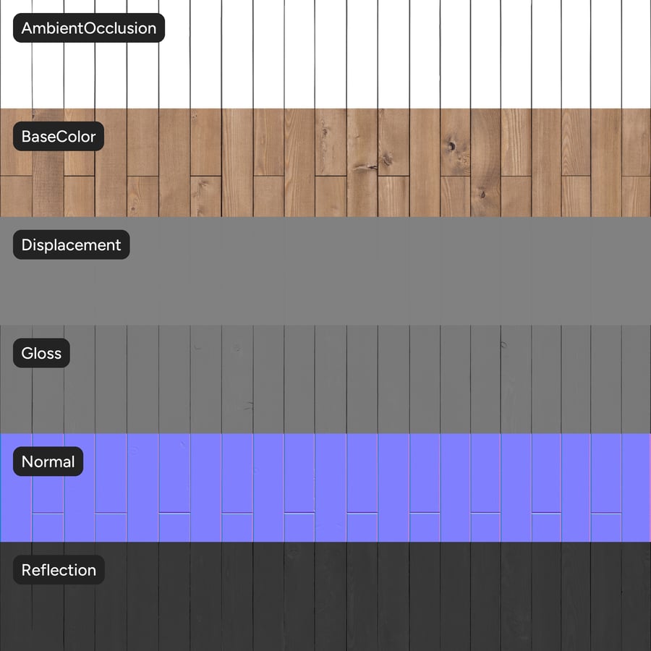Click the large dark knot in wood

point(451,145)
